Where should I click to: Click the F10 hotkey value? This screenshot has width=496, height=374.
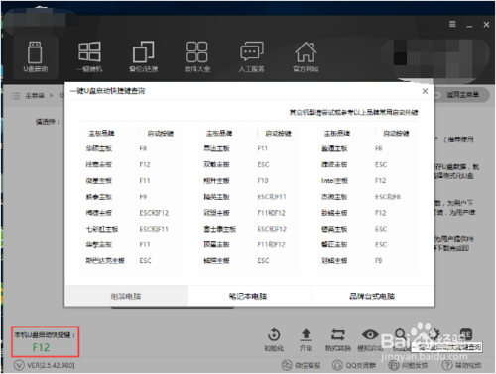263,180
